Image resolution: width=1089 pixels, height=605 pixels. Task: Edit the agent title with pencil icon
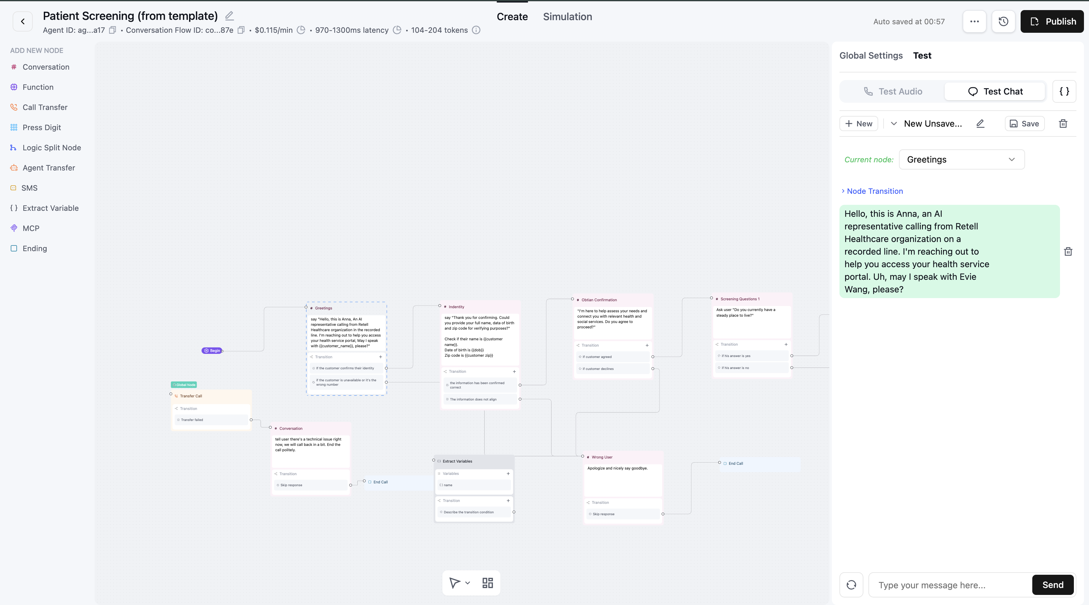229,16
